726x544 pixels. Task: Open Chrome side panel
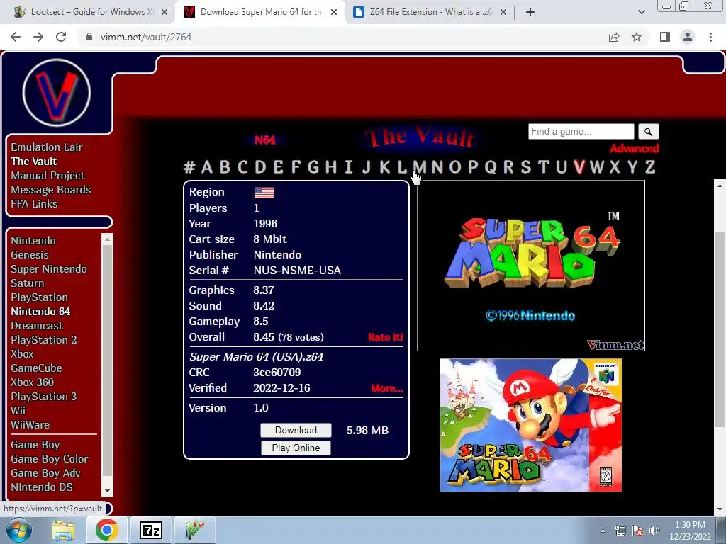point(665,37)
